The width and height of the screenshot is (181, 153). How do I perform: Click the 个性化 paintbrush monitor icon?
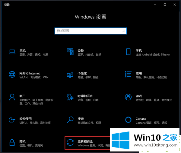tap(70, 75)
